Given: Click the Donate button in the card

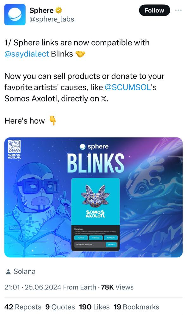Looking at the screenshot, I should [x=111, y=244].
